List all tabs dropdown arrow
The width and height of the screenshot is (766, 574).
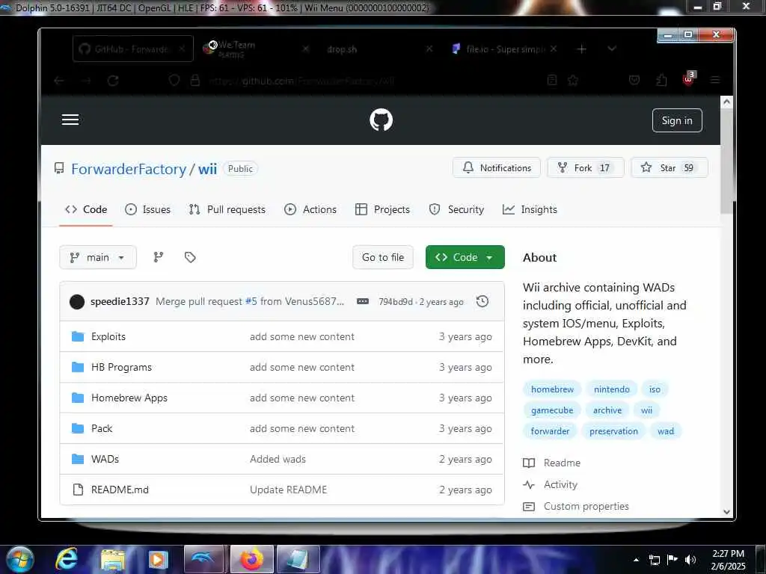[x=612, y=49]
